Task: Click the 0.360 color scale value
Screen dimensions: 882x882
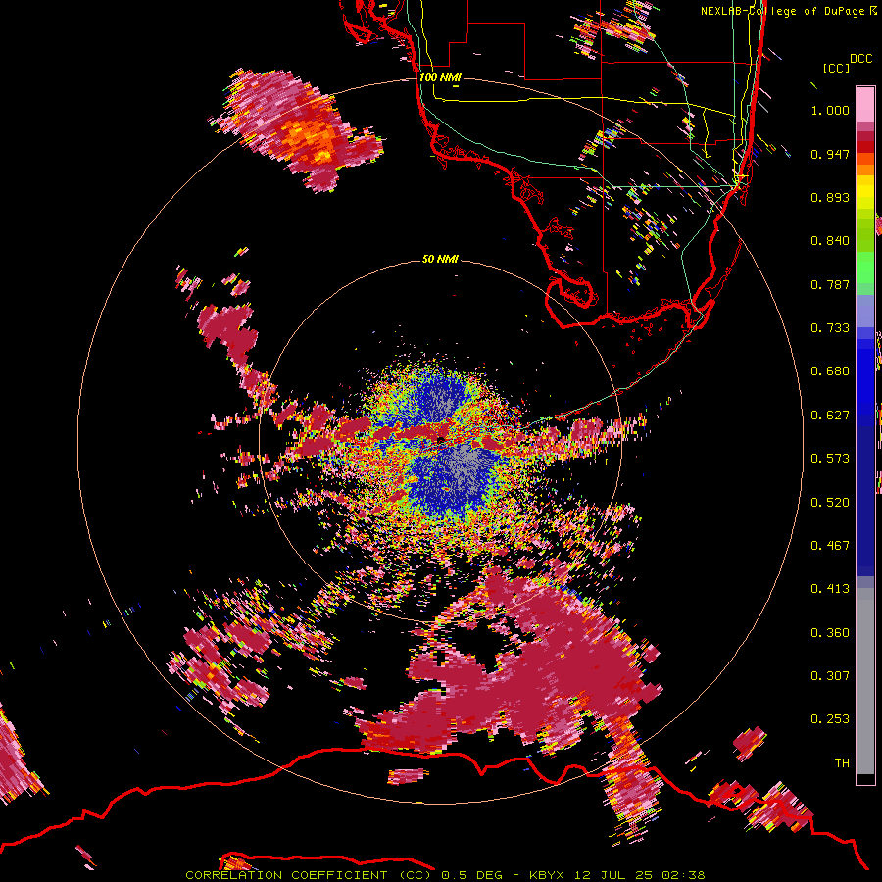Action: point(830,633)
